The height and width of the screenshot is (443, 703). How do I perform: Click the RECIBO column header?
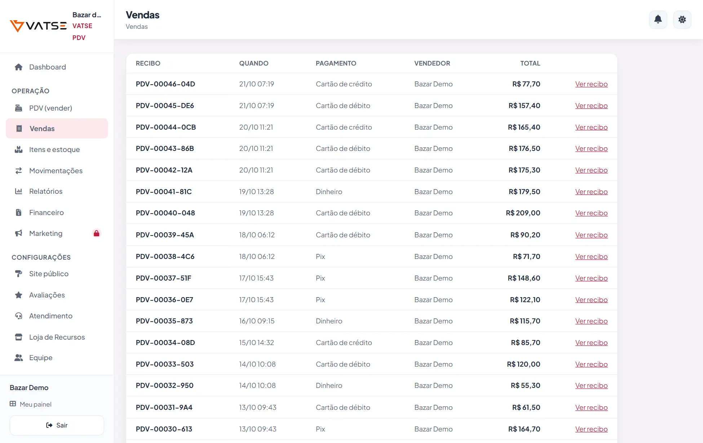coord(148,63)
